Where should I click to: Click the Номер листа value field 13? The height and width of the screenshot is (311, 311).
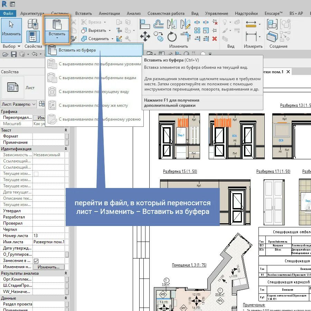[49, 236]
